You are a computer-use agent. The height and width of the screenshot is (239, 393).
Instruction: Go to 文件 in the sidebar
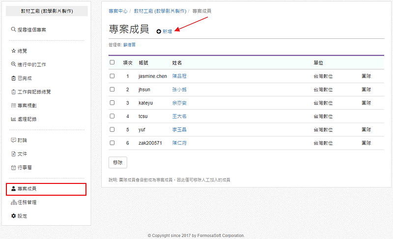tap(22, 154)
